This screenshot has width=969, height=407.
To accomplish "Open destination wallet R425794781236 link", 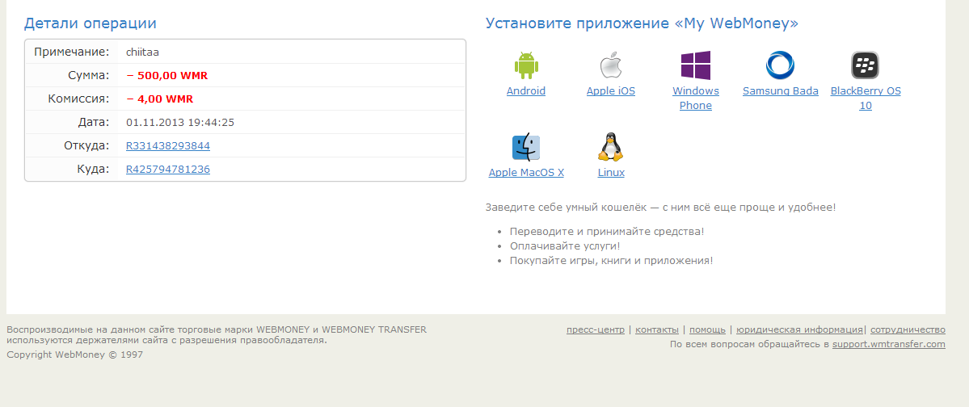I will 168,169.
